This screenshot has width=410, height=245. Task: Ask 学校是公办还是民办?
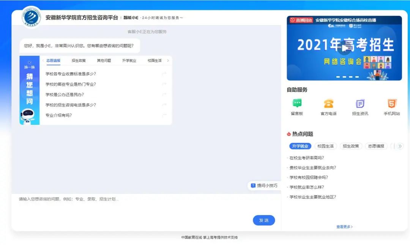click(x=65, y=94)
